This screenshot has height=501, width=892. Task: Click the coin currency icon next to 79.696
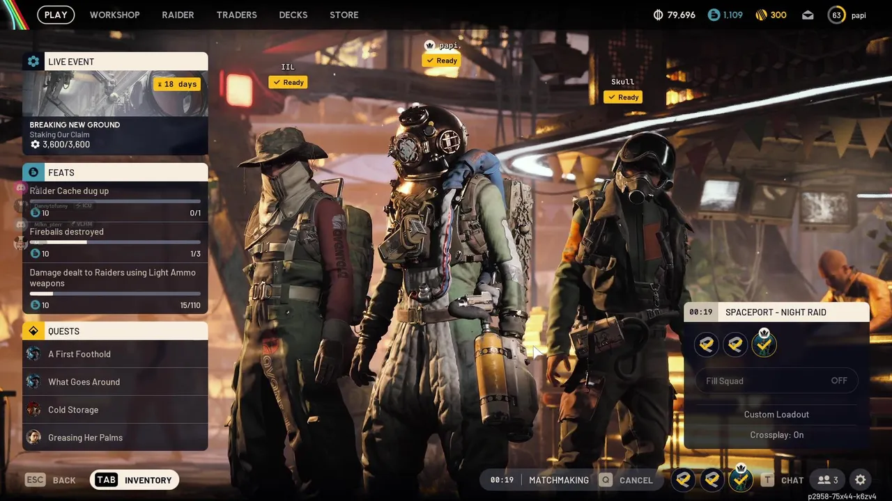click(x=658, y=15)
